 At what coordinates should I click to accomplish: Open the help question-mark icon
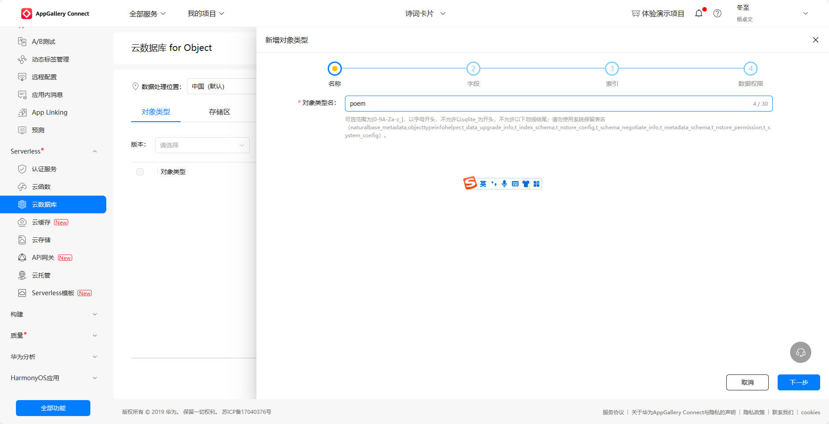click(717, 13)
